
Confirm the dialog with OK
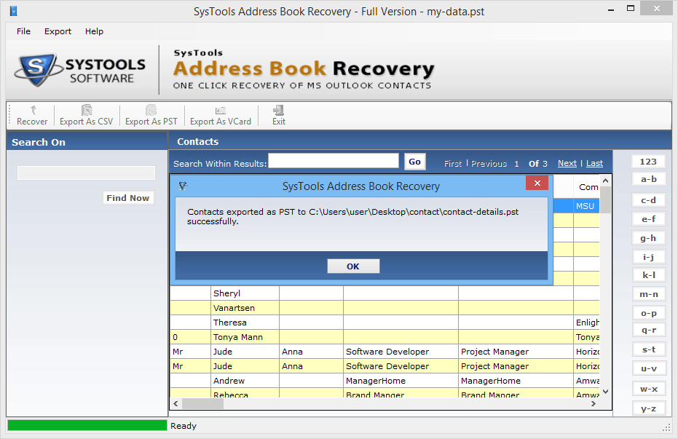click(x=353, y=266)
